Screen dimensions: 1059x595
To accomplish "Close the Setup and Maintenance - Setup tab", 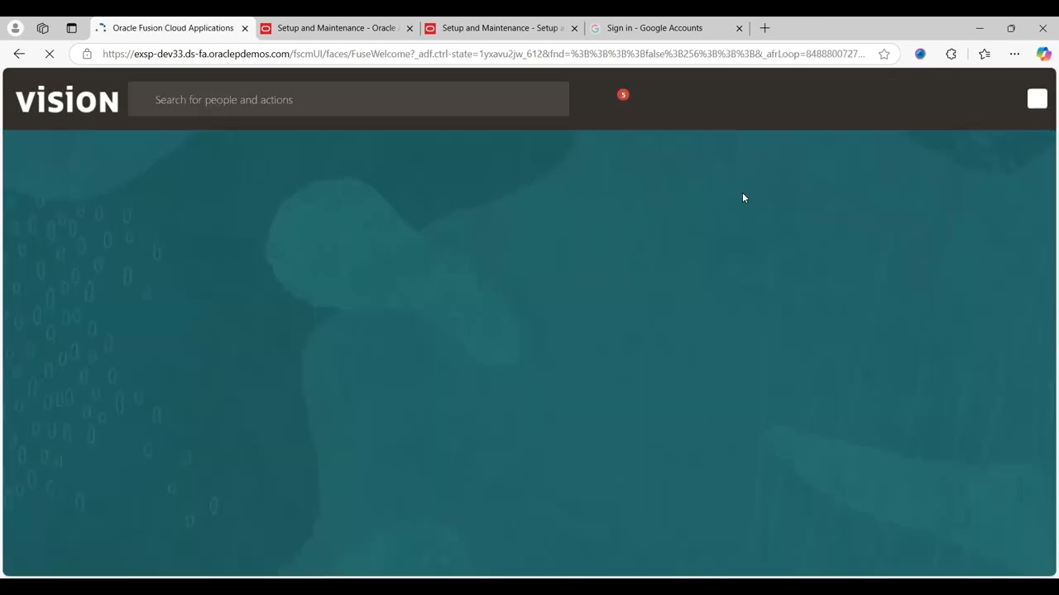I will 574,28.
